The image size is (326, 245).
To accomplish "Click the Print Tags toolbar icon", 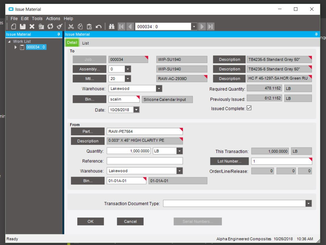I will click(x=41, y=27).
